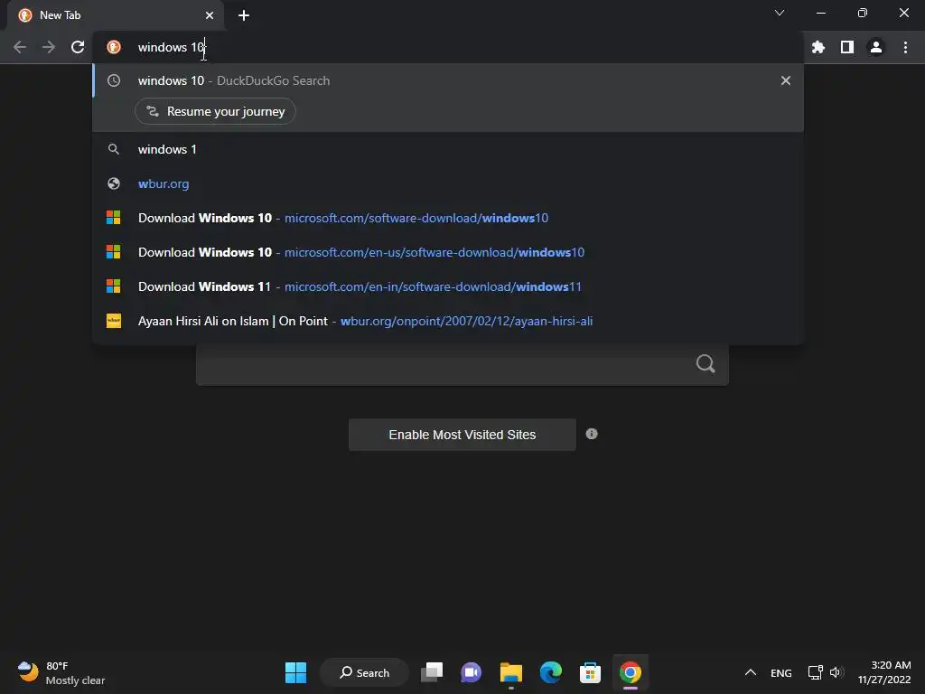Open the tab search chevron
This screenshot has width=925, height=694.
[780, 13]
